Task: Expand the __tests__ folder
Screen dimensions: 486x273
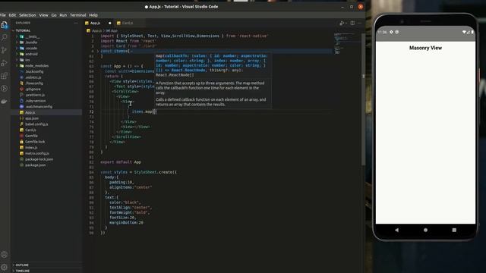Action: click(x=32, y=36)
